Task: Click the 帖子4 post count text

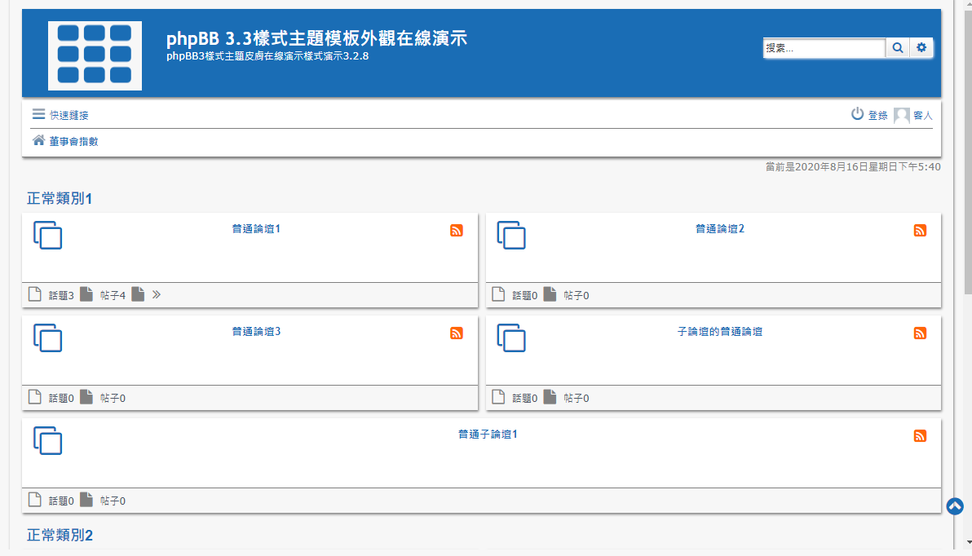Action: pyautogui.click(x=113, y=296)
